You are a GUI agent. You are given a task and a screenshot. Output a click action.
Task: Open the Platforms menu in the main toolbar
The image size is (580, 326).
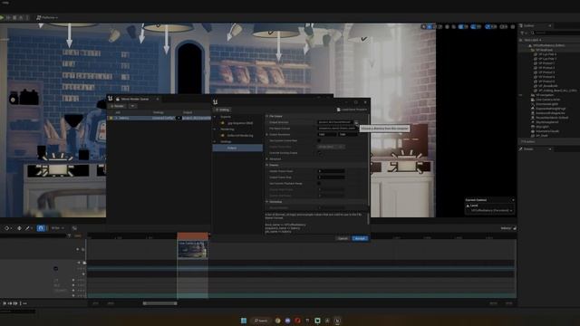click(47, 17)
